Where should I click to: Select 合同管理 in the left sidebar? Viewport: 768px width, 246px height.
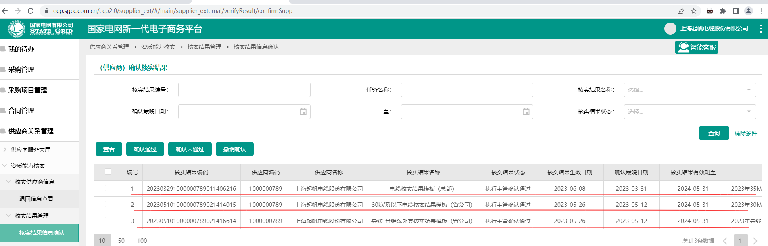coord(21,110)
